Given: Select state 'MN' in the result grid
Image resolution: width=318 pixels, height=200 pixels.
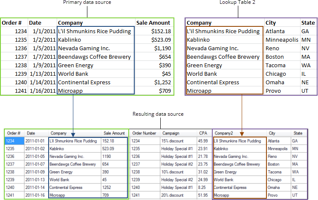Looking at the screenshot, I should (x=295, y=149).
